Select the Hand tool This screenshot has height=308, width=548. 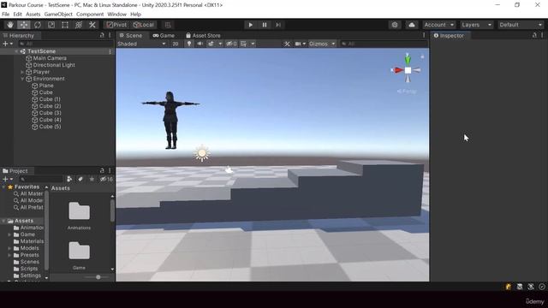click(x=10, y=25)
